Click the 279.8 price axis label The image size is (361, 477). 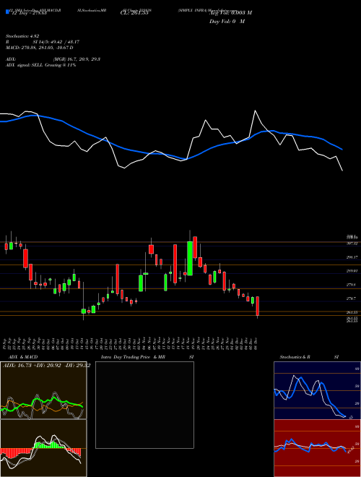352,285
